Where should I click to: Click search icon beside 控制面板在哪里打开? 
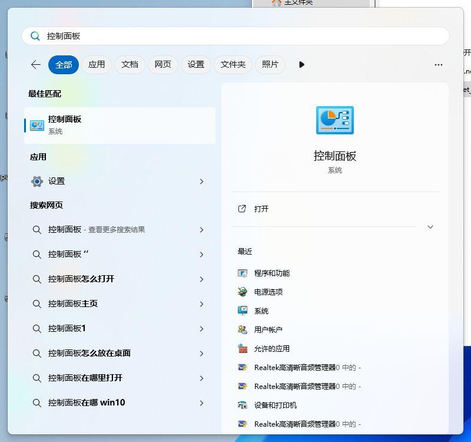coord(37,378)
